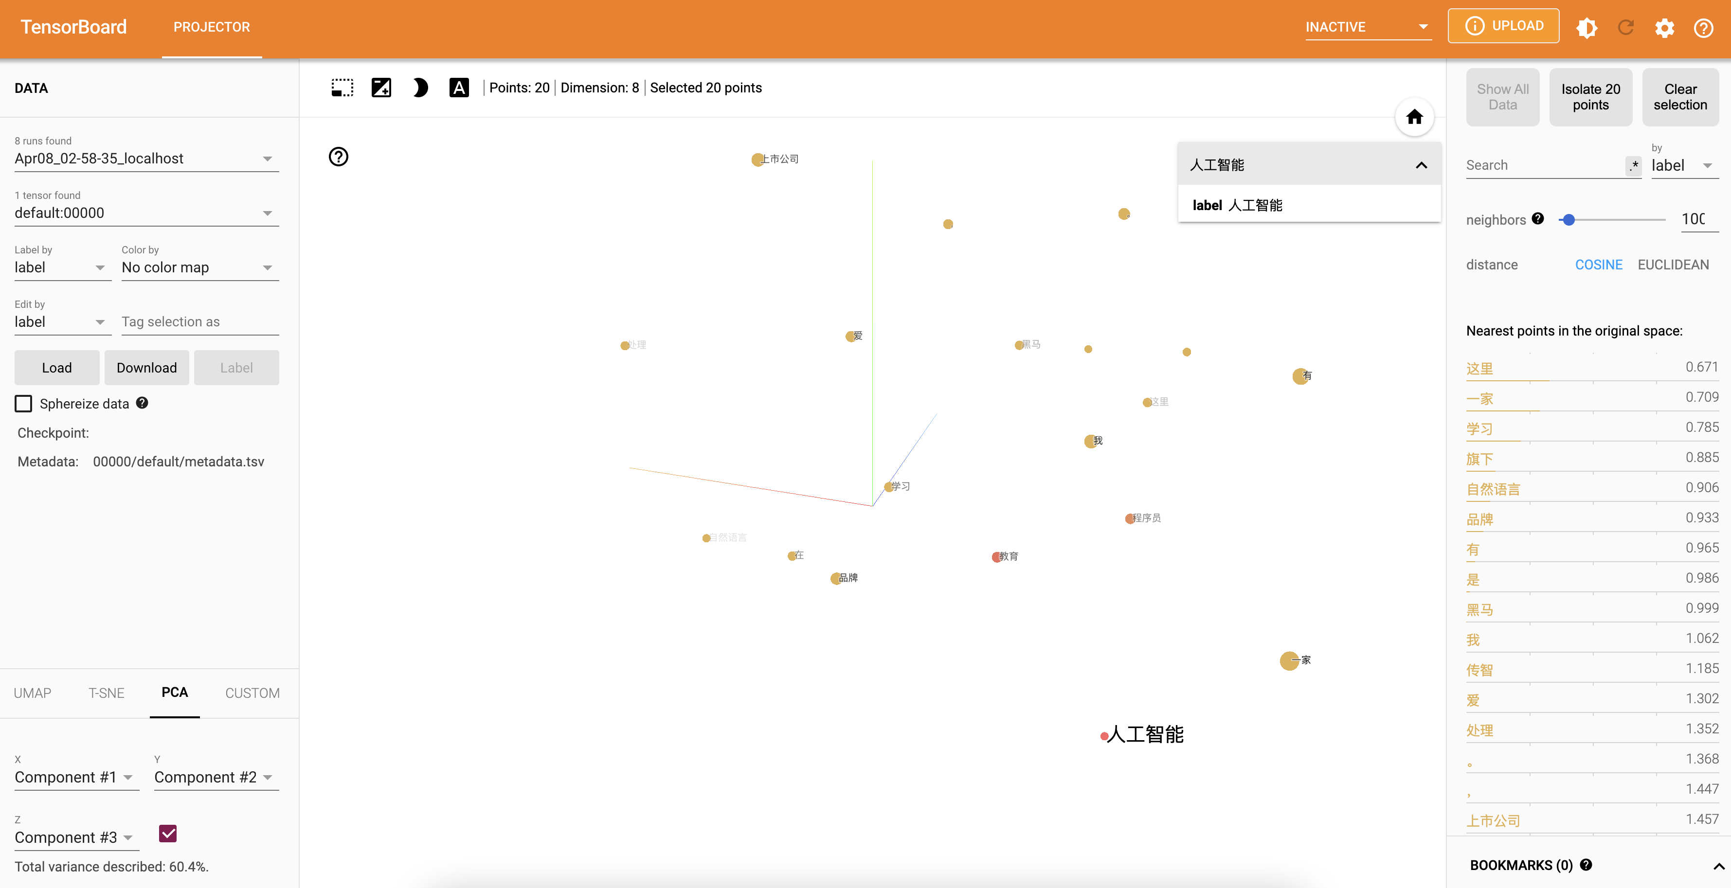Select EUCLIDEAN distance option
The width and height of the screenshot is (1731, 888).
coord(1673,265)
